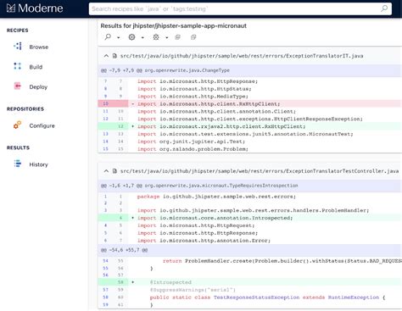
Task: Click line with HttpClientResponseException import
Action: click(250, 119)
